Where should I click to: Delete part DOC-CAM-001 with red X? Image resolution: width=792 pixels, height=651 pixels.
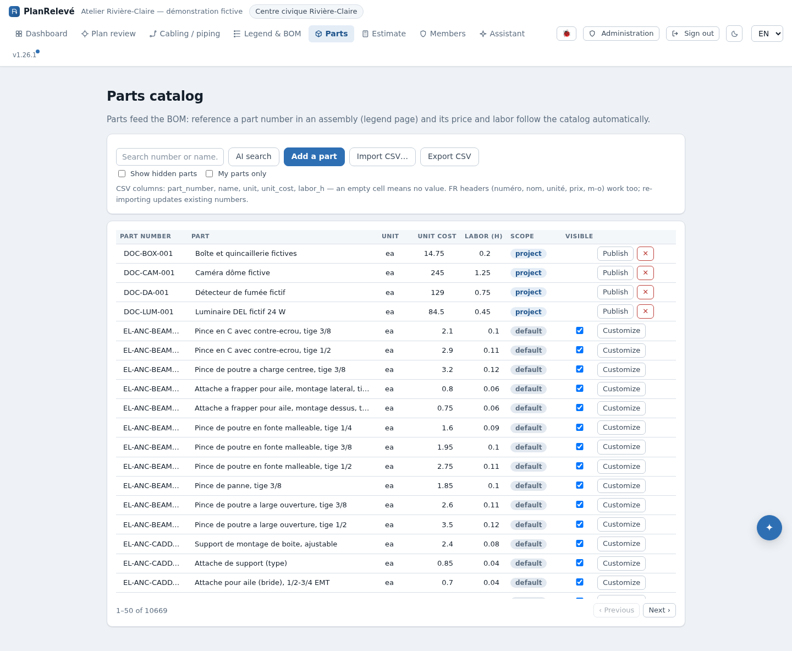[x=645, y=273]
